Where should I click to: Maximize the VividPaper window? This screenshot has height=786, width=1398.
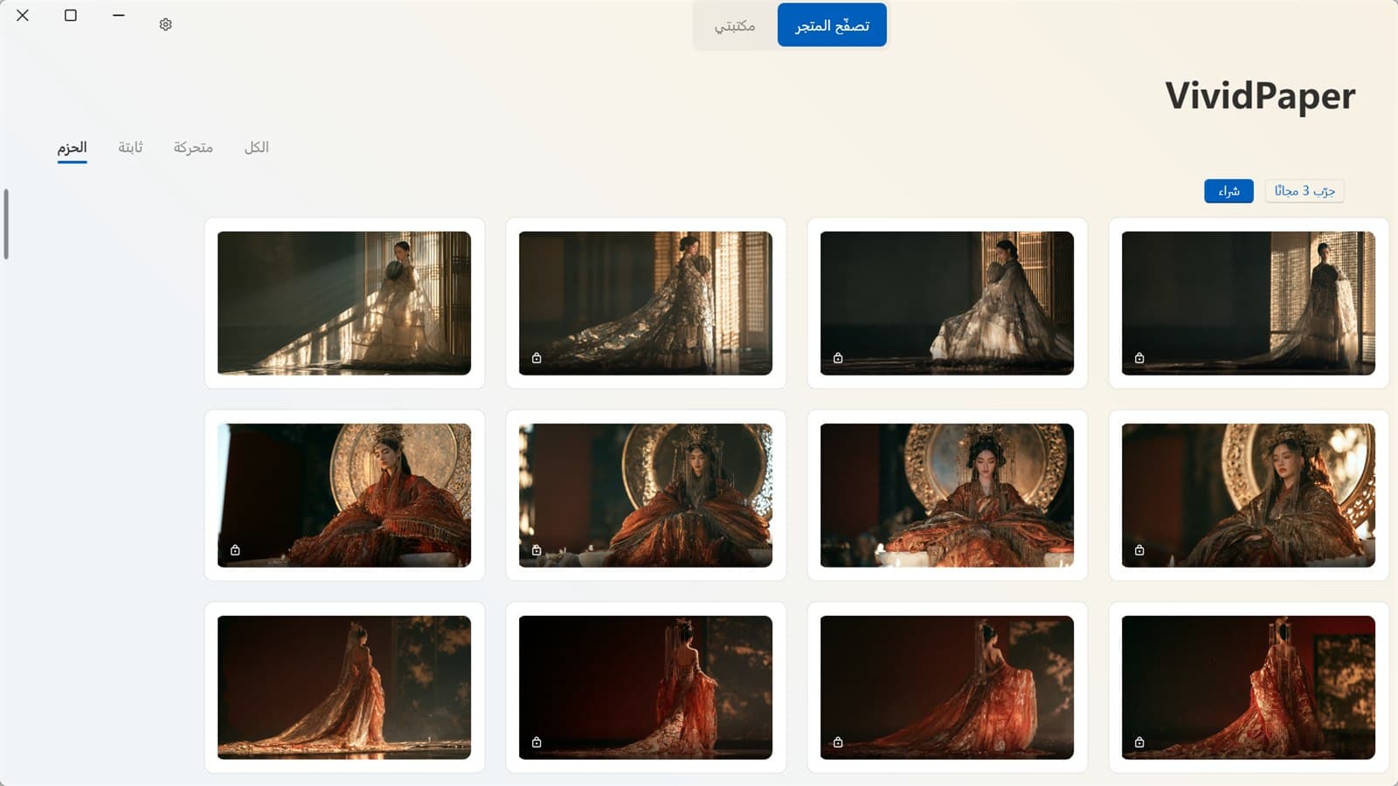(x=71, y=15)
